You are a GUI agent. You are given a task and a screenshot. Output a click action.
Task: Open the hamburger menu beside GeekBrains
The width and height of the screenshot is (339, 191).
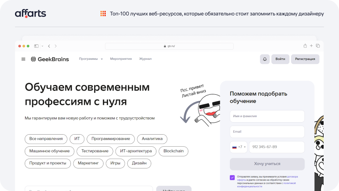(x=23, y=59)
